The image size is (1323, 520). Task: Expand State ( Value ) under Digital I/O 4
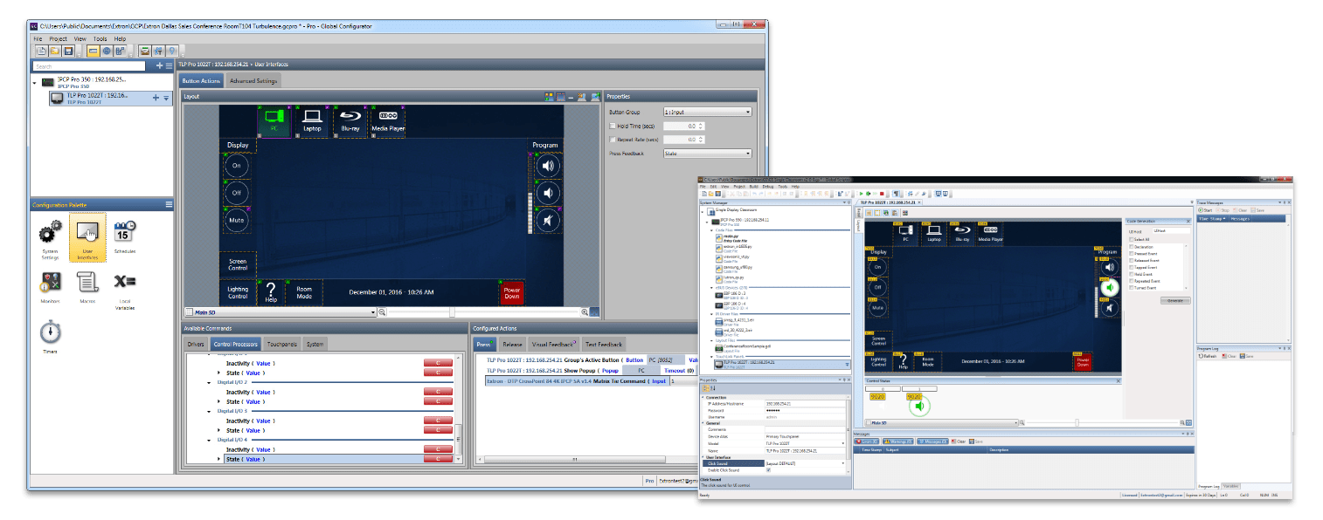pyautogui.click(x=219, y=459)
